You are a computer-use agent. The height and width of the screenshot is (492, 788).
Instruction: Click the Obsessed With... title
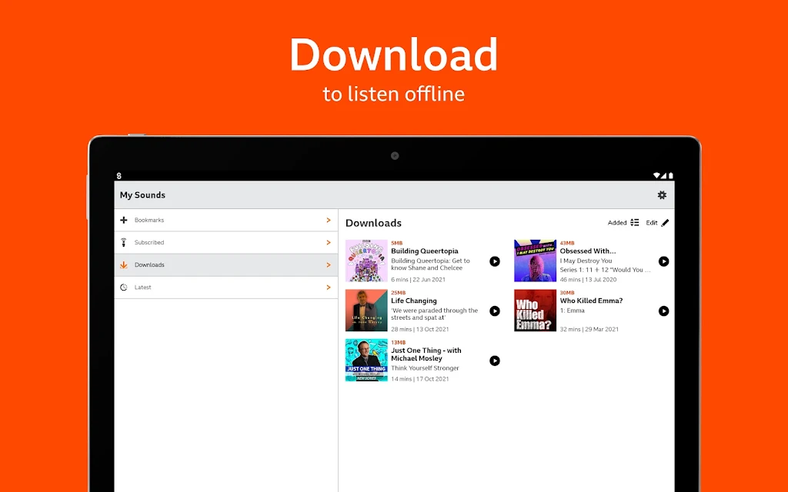(x=587, y=251)
